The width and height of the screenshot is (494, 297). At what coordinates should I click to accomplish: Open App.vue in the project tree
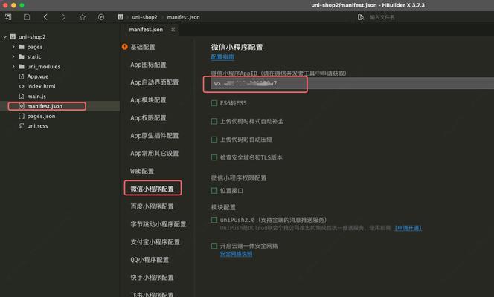pos(38,76)
